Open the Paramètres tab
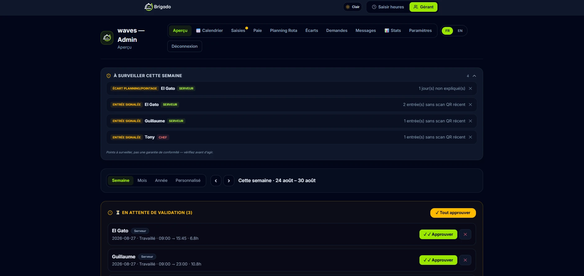The image size is (584, 276). click(420, 30)
